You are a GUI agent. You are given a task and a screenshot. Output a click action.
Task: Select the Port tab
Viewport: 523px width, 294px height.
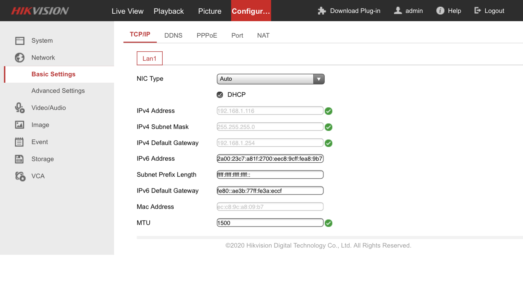[x=237, y=35]
